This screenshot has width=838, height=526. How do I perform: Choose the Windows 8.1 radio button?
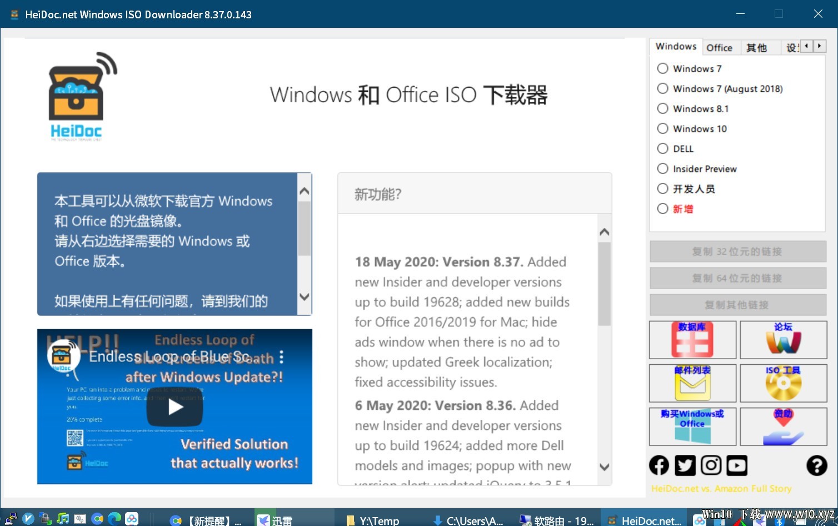(x=693, y=108)
